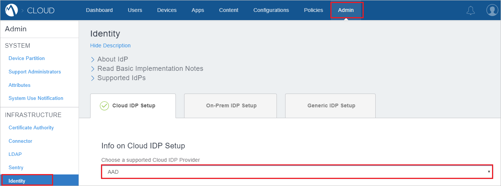The height and width of the screenshot is (186, 501).
Task: Go to Connector settings
Action: pos(21,141)
